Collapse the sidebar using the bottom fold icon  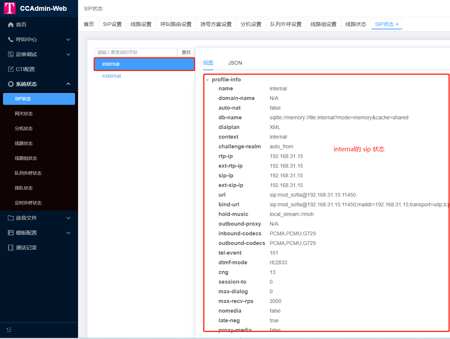9,329
